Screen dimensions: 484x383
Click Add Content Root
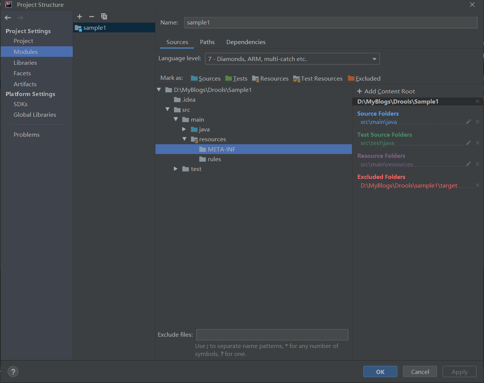386,91
